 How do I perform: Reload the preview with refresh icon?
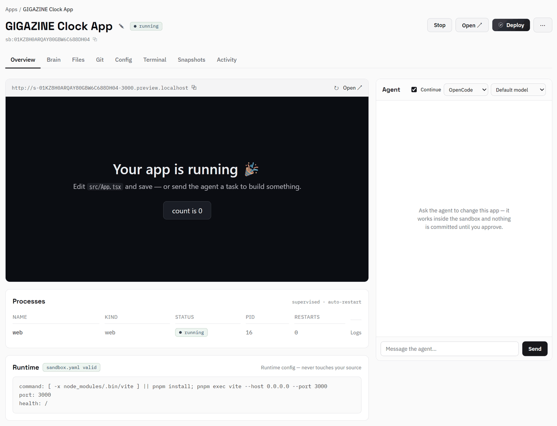tap(337, 88)
